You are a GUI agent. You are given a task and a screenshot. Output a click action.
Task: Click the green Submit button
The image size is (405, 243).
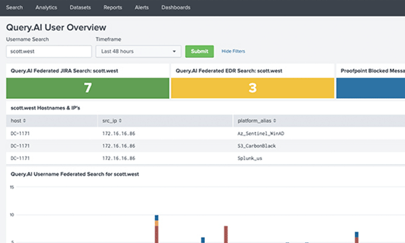[200, 51]
